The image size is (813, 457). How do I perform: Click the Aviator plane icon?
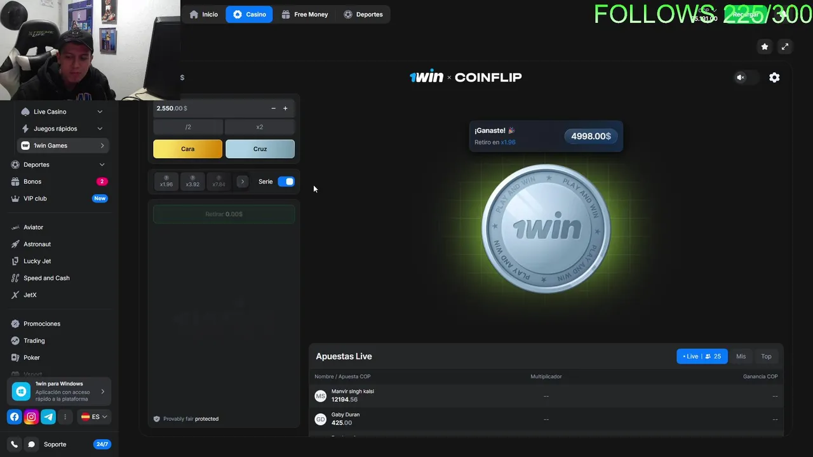(x=16, y=227)
